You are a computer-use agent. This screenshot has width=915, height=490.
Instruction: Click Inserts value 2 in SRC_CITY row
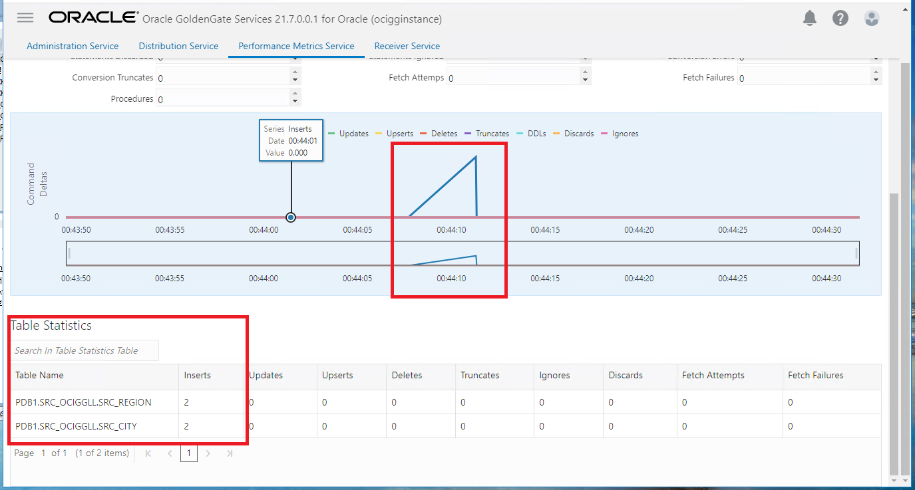click(186, 426)
